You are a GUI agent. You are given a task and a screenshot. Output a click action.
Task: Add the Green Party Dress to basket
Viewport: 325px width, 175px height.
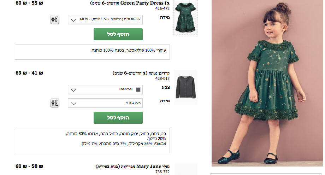[x=118, y=34]
